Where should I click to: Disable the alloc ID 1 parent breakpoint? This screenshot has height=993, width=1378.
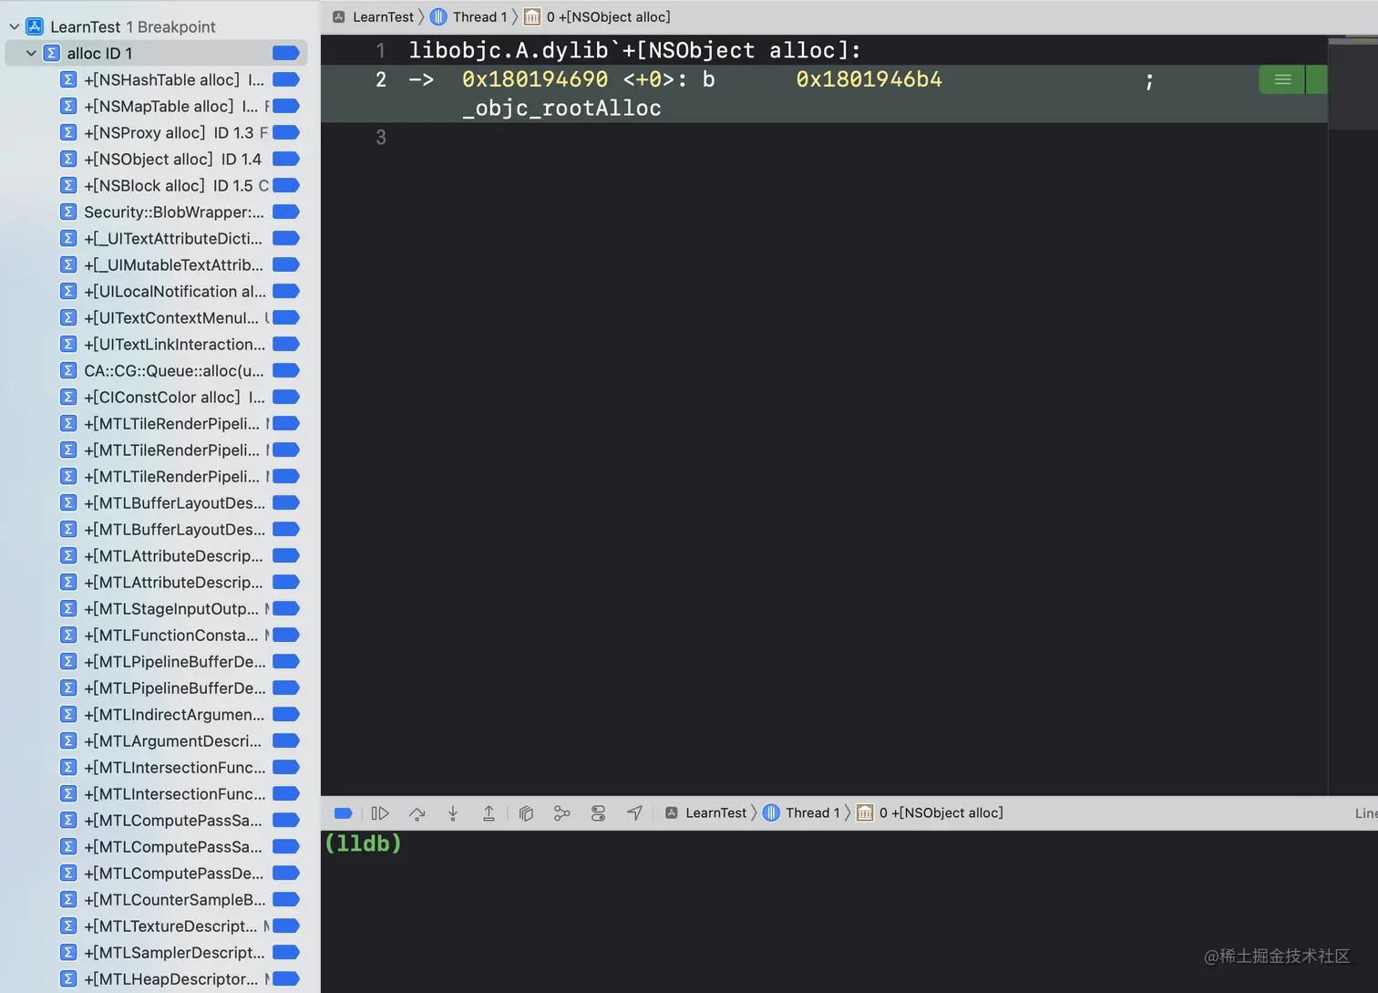click(286, 53)
